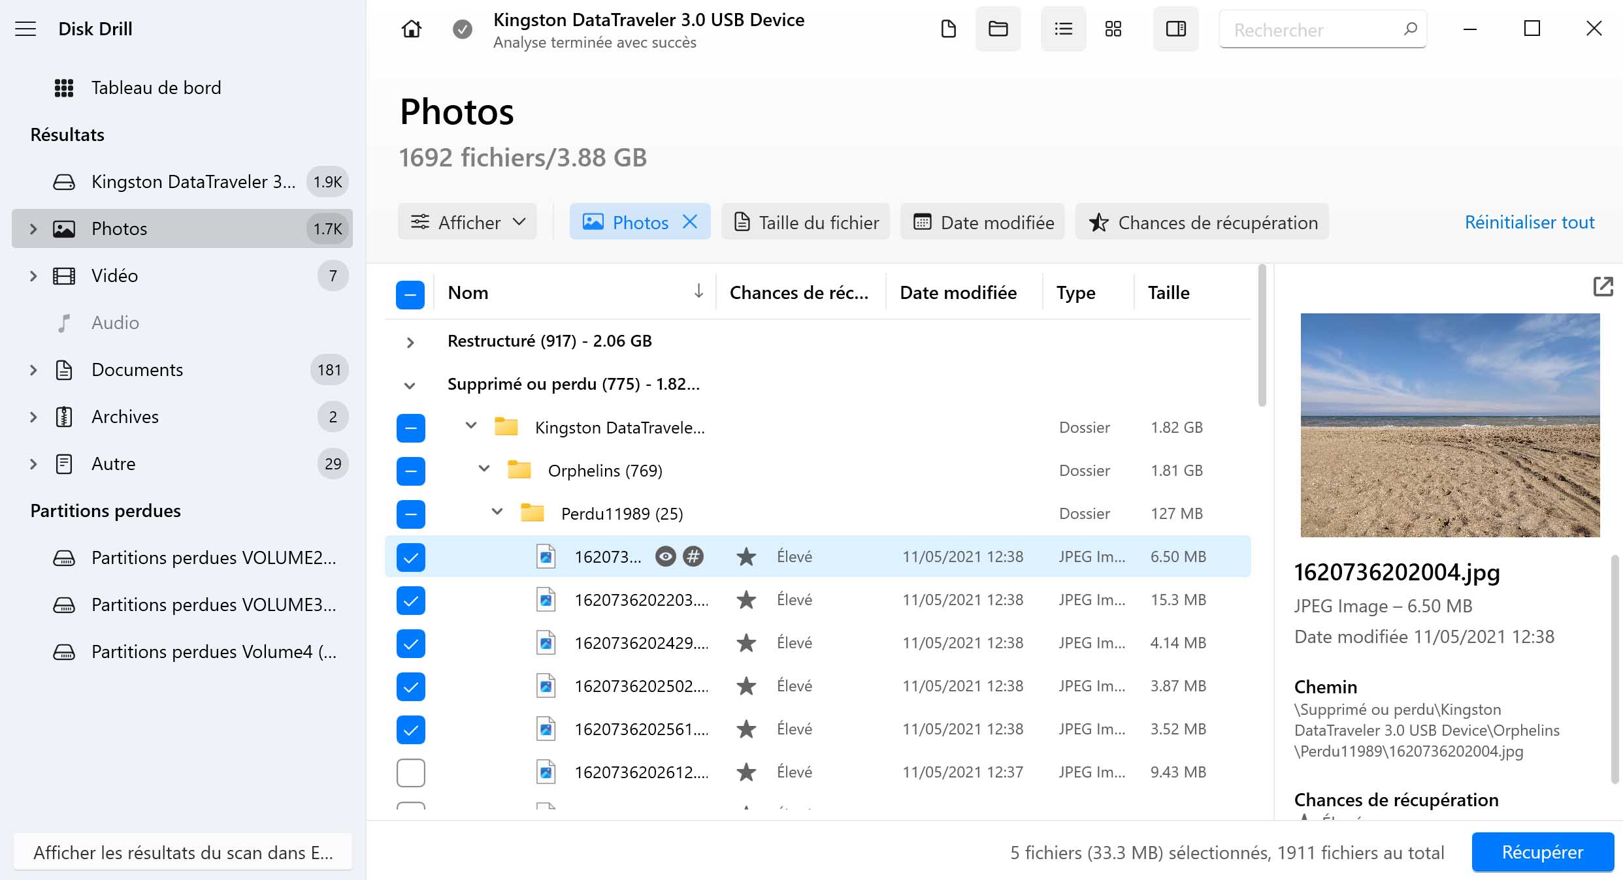Open the Date modifiée filter button
1623x880 pixels.
click(983, 222)
